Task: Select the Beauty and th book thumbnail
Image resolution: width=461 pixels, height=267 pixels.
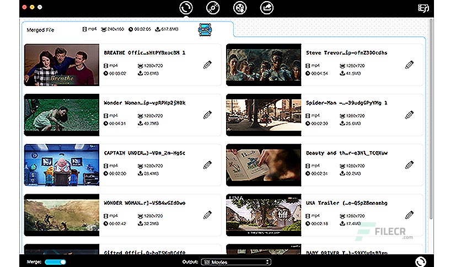Action: tap(264, 165)
